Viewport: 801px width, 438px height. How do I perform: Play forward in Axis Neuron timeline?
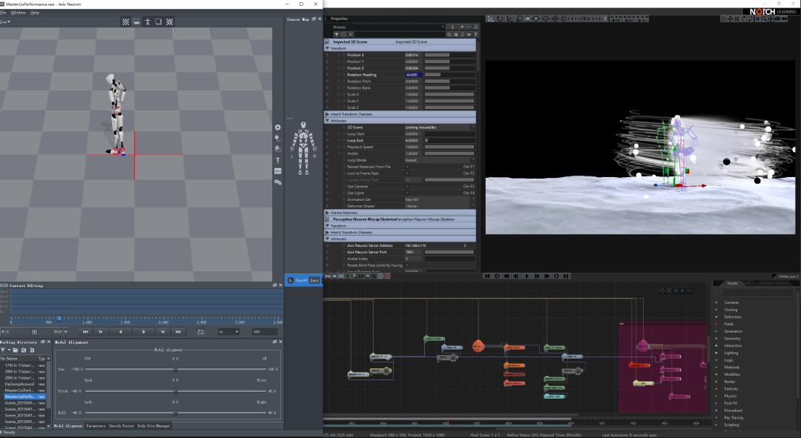[x=144, y=332]
